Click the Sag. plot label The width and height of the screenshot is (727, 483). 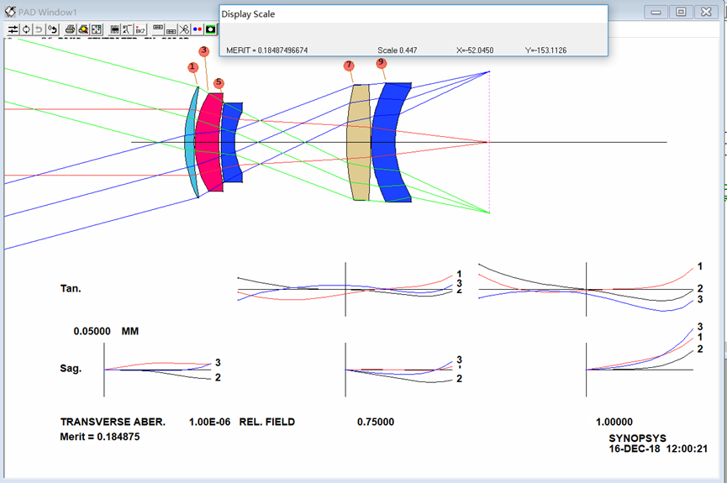click(x=71, y=369)
